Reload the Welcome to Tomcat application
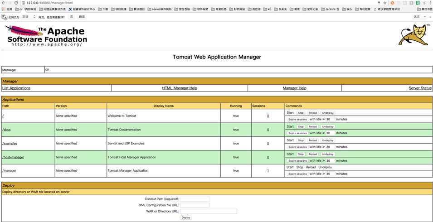 (x=312, y=113)
